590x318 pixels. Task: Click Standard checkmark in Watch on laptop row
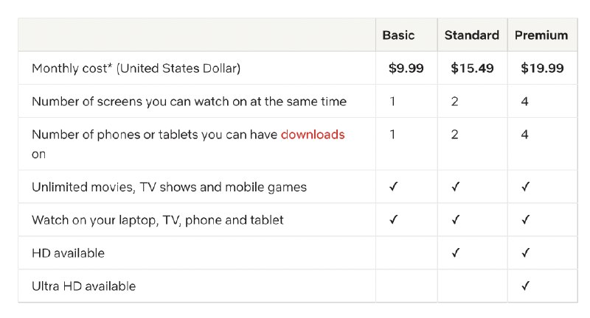pos(455,220)
